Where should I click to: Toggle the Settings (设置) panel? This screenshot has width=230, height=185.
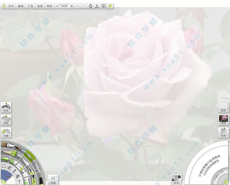(x=6, y=133)
